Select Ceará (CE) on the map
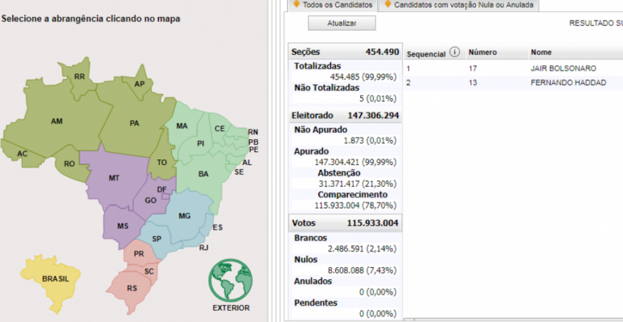Image resolution: width=623 pixels, height=322 pixels. tap(219, 129)
